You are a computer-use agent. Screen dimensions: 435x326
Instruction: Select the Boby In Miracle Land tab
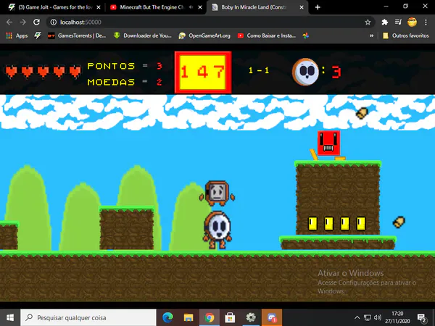point(257,7)
